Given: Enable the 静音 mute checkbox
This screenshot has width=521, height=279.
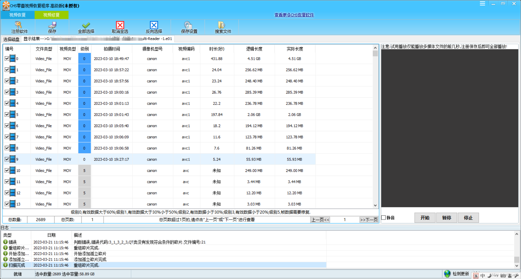Looking at the screenshot, I should click(383, 217).
